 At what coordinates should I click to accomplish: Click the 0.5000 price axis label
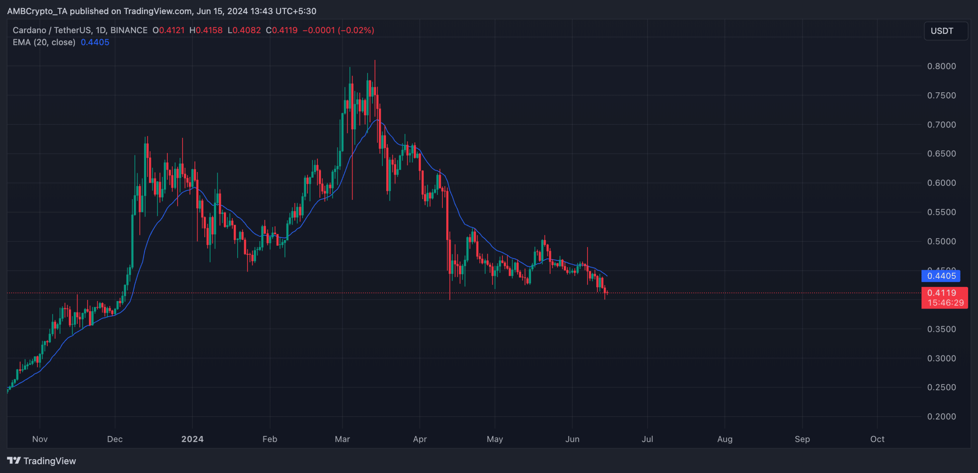click(941, 241)
